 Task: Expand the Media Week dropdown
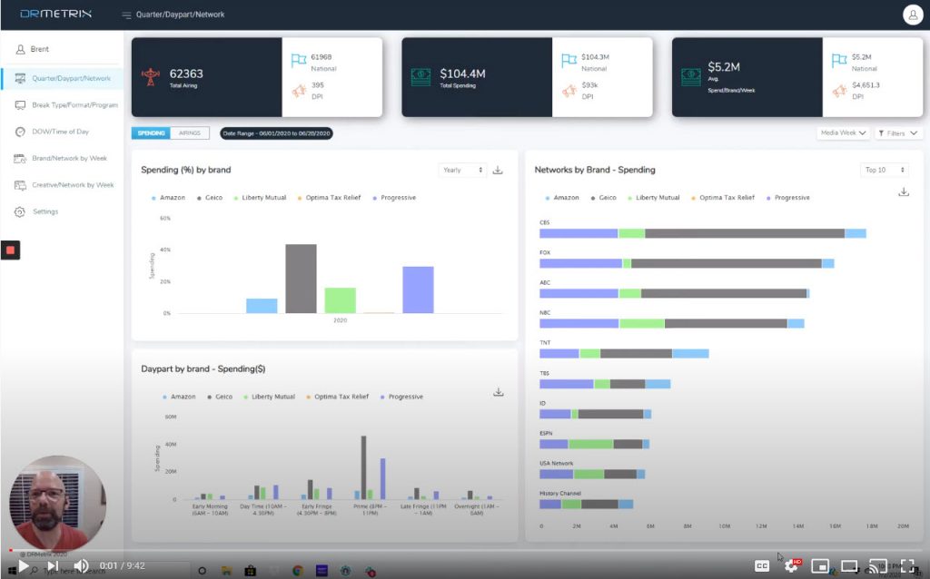pyautogui.click(x=843, y=133)
